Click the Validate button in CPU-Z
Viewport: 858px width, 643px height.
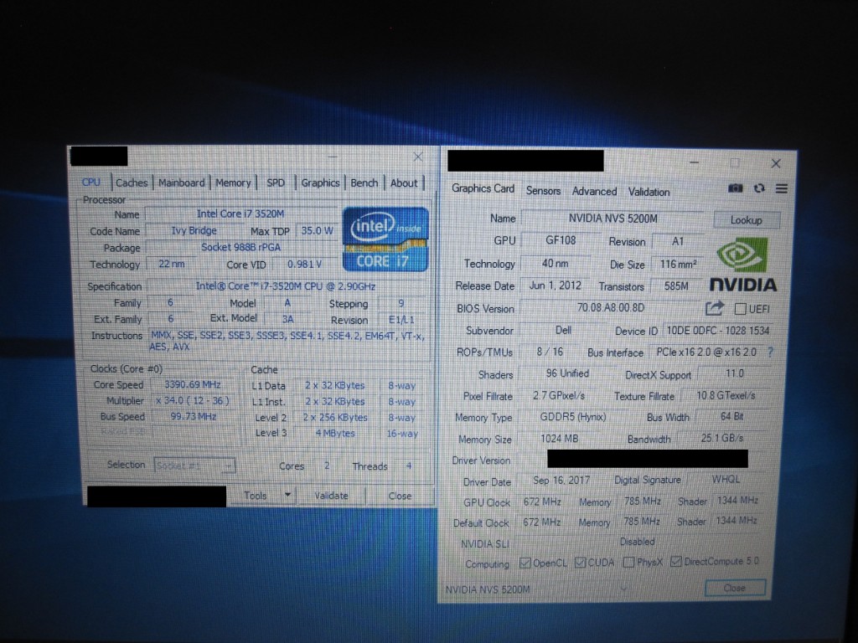click(x=331, y=496)
